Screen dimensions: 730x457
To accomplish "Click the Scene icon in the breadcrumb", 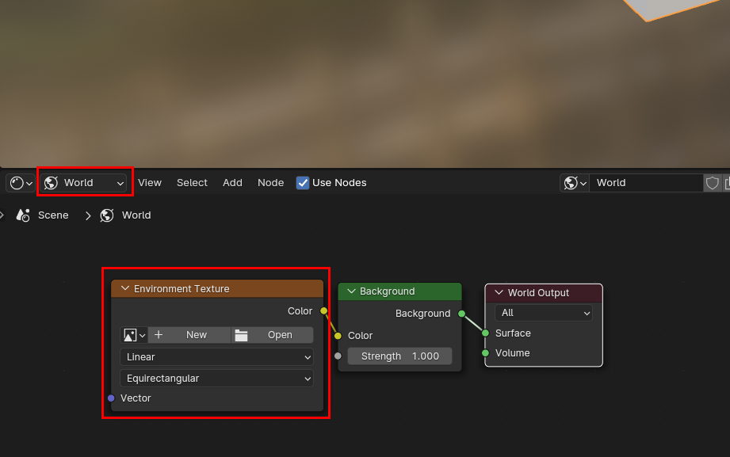I will [x=24, y=215].
